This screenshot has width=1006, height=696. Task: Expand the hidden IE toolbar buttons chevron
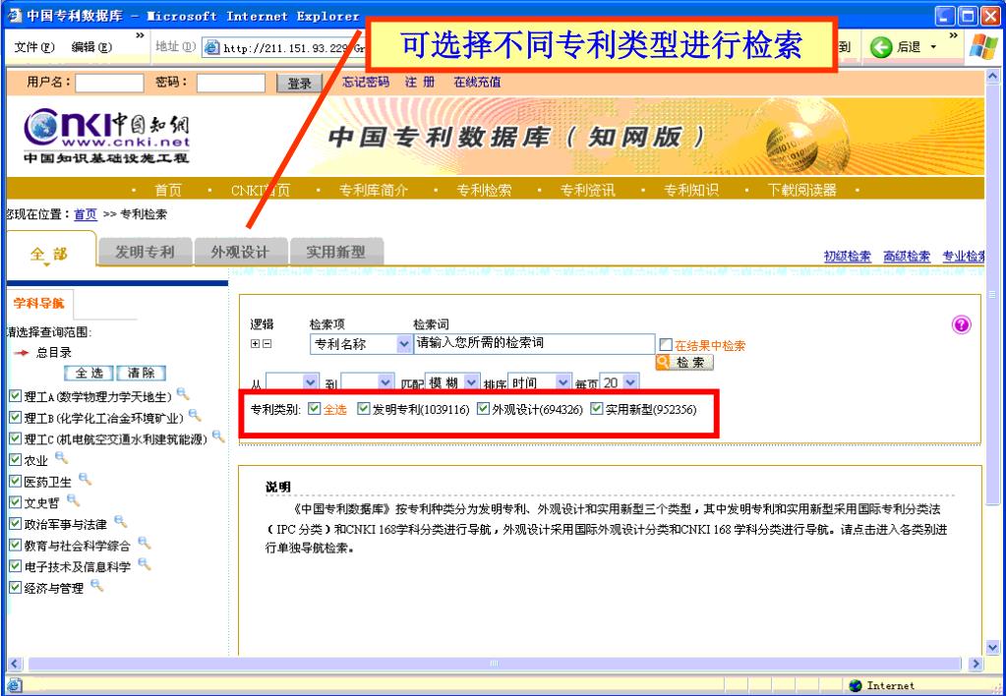(x=954, y=36)
